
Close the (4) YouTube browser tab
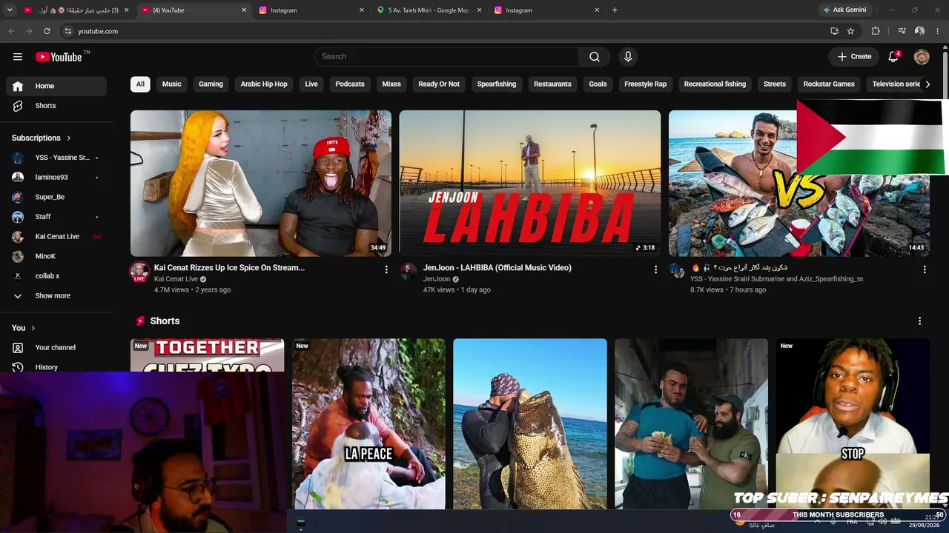pyautogui.click(x=245, y=10)
